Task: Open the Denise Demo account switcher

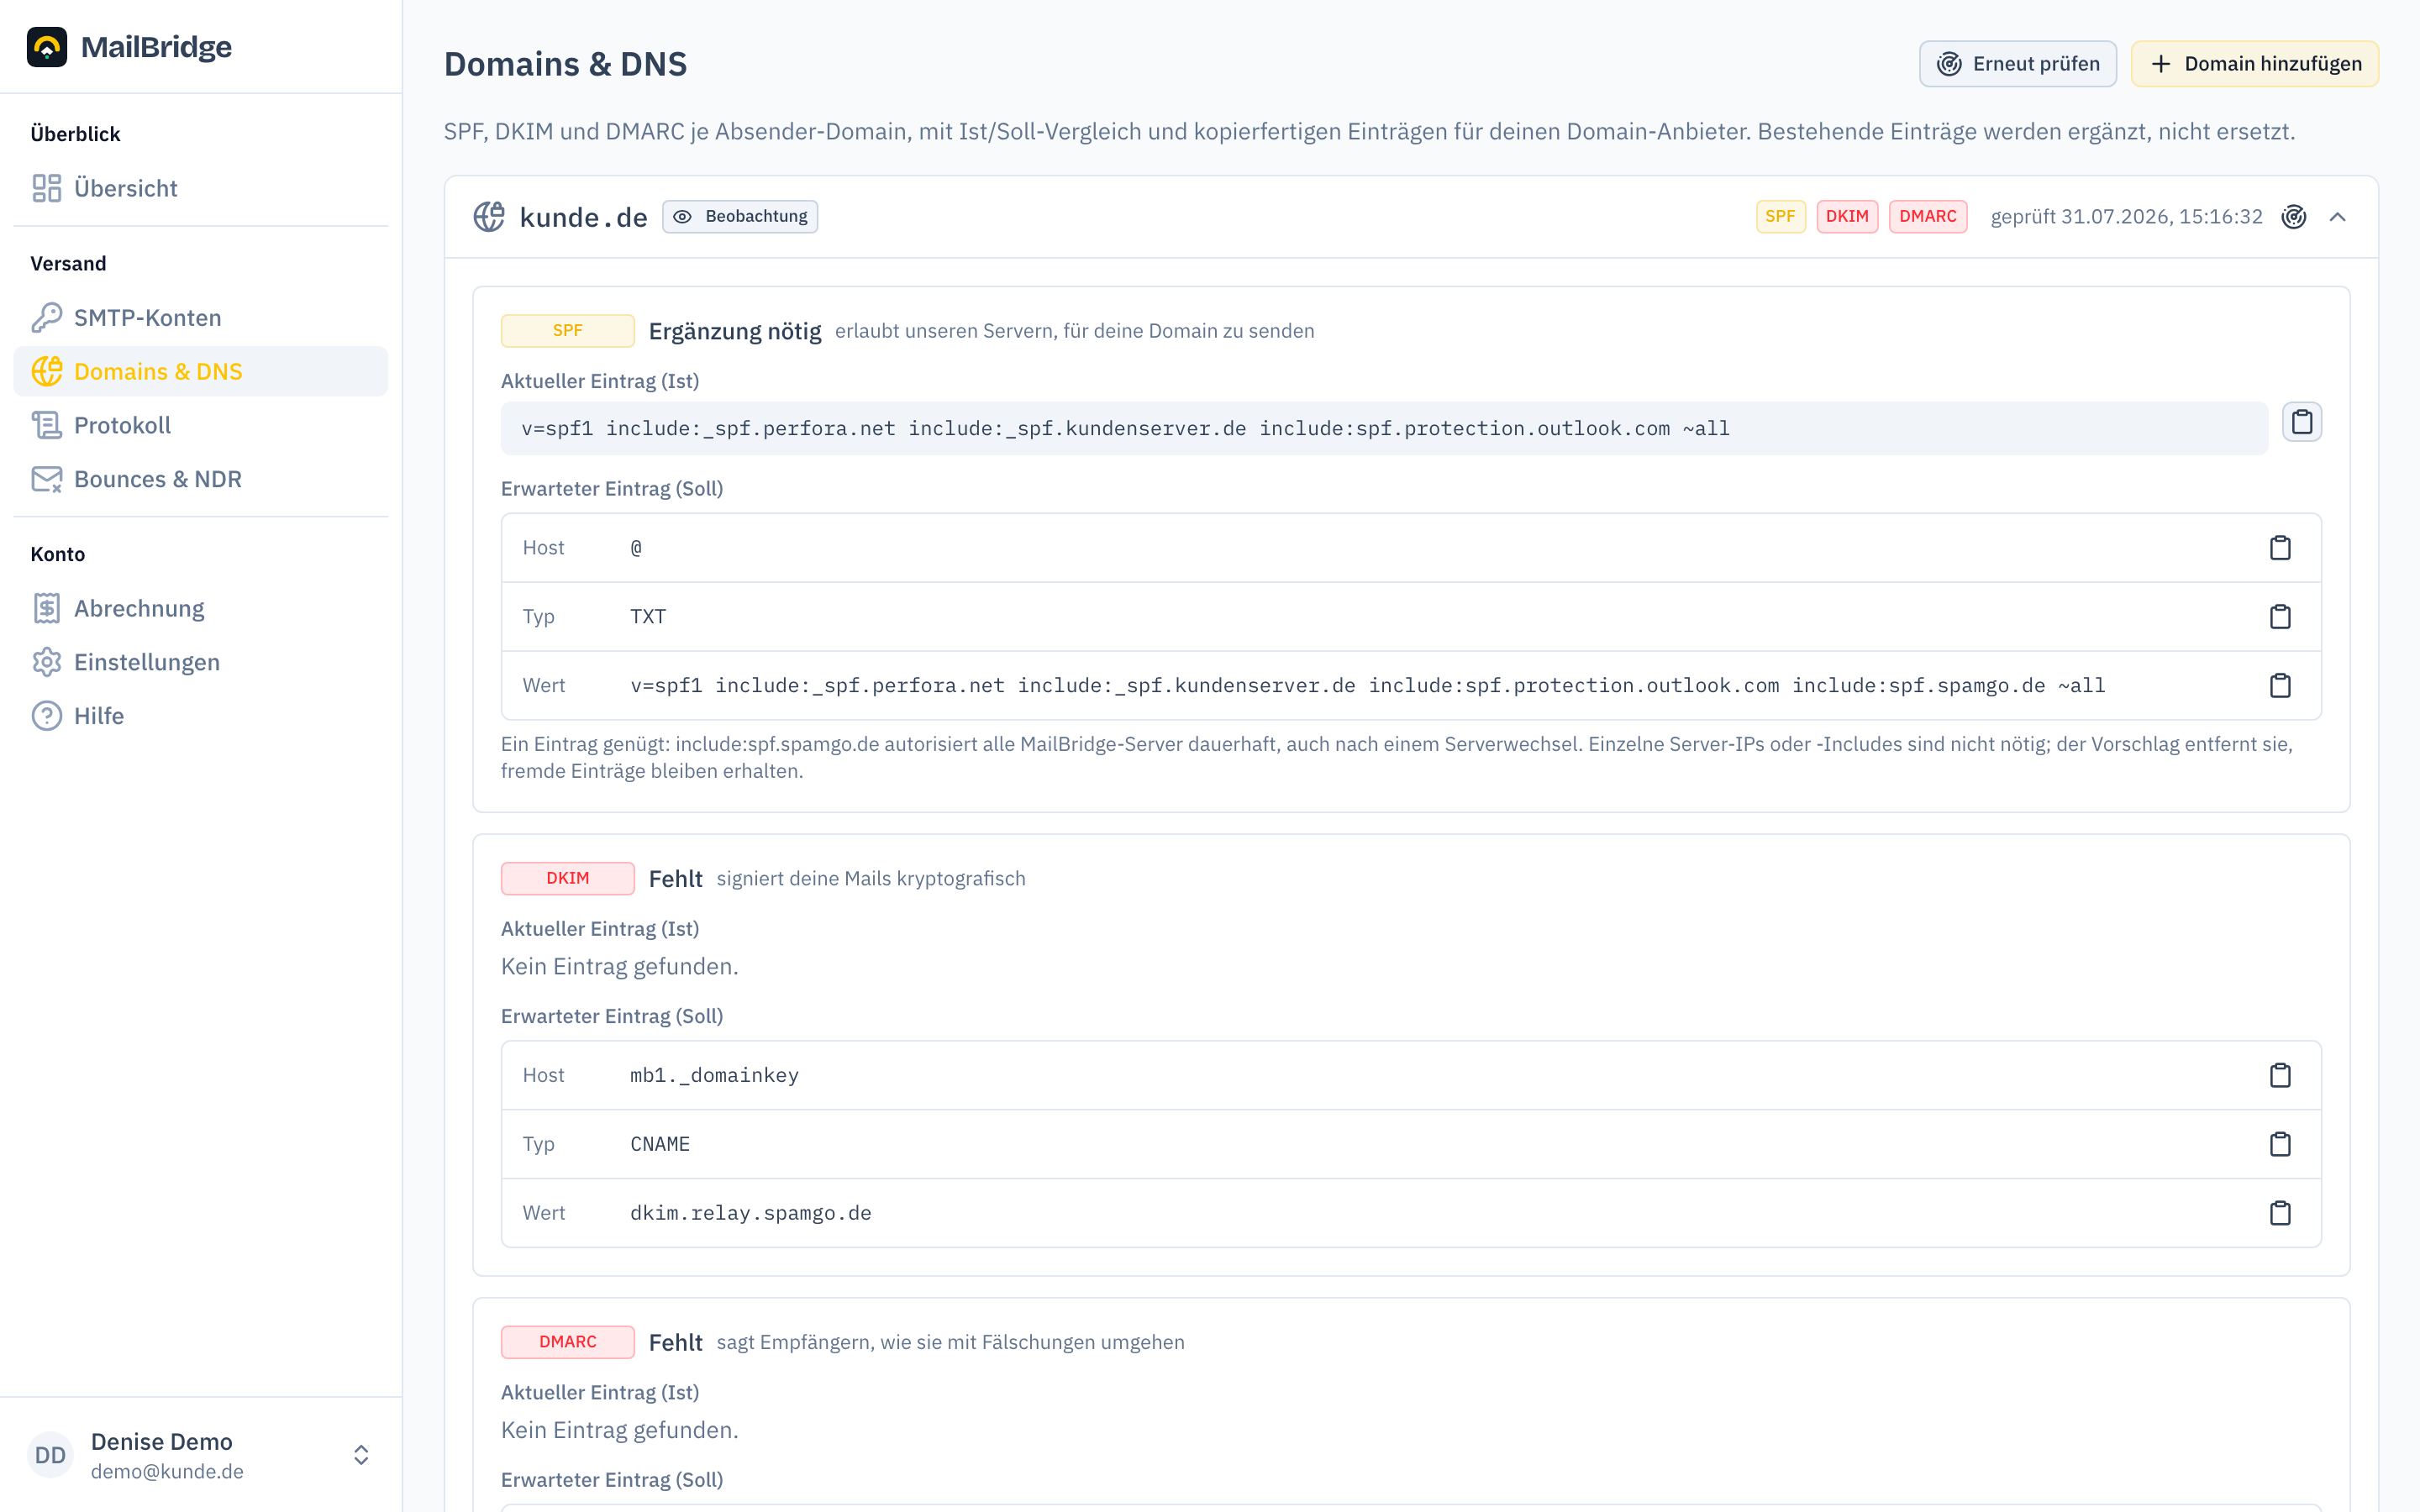Action: (x=361, y=1455)
